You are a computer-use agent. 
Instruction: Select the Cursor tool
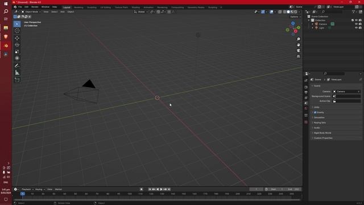click(x=17, y=30)
